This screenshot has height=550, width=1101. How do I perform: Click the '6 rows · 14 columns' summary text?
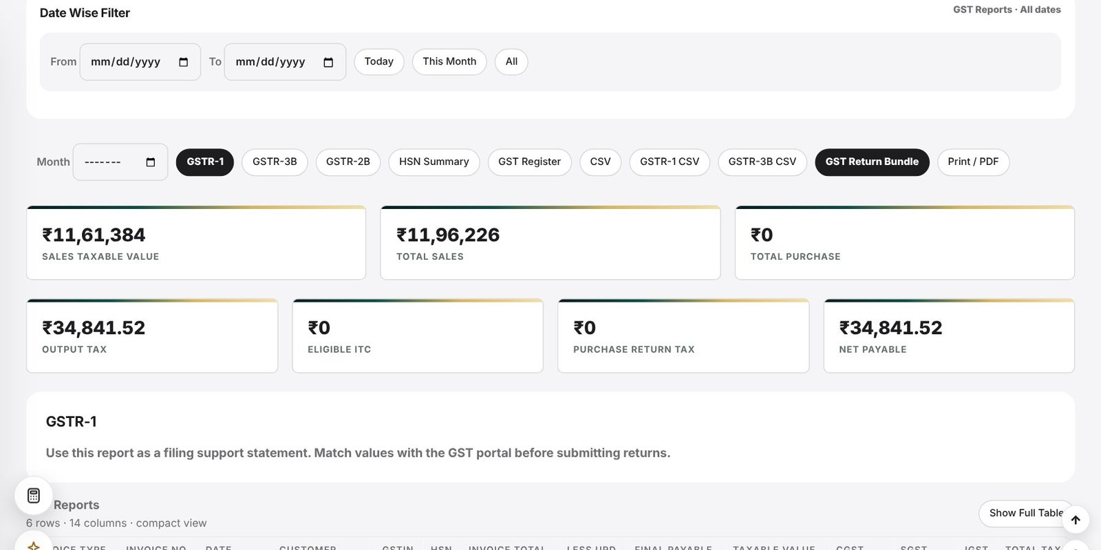(116, 523)
